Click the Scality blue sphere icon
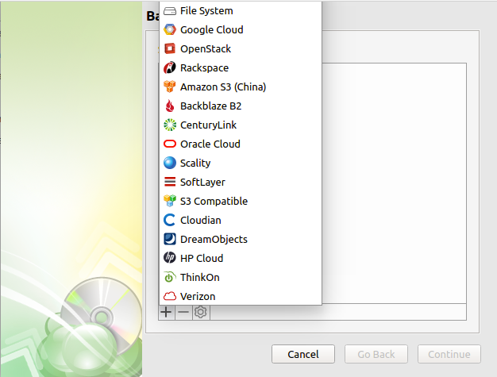 pyautogui.click(x=169, y=163)
